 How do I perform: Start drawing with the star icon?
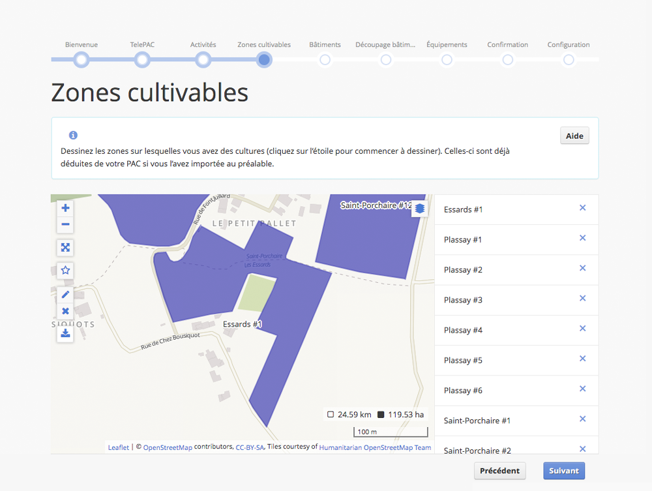(65, 271)
